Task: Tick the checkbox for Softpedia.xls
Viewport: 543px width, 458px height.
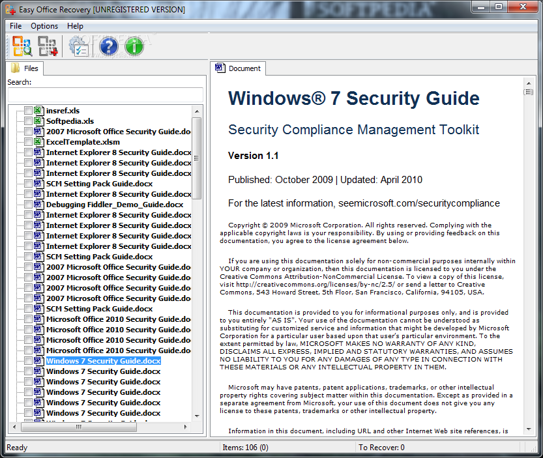Action: coord(28,121)
